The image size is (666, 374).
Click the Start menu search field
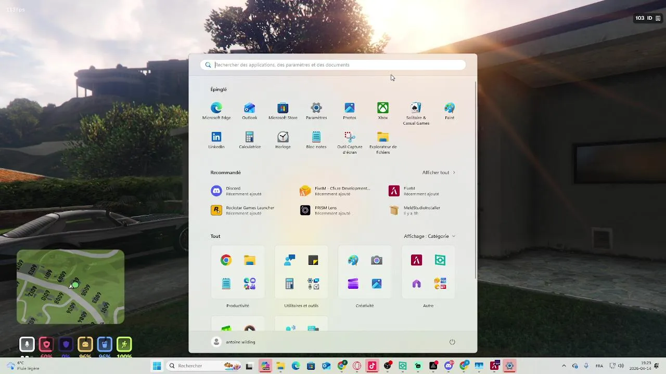(x=333, y=65)
